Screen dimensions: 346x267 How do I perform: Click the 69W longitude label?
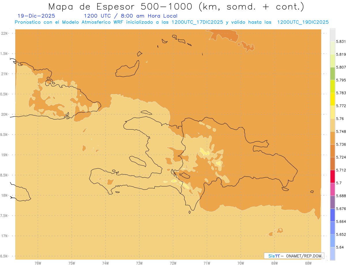tap(274, 263)
